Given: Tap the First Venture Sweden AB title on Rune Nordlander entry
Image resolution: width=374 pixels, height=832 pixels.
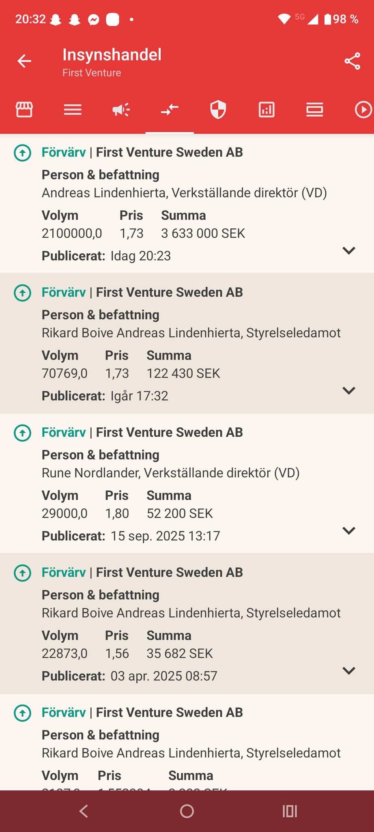Looking at the screenshot, I should pos(169,433).
